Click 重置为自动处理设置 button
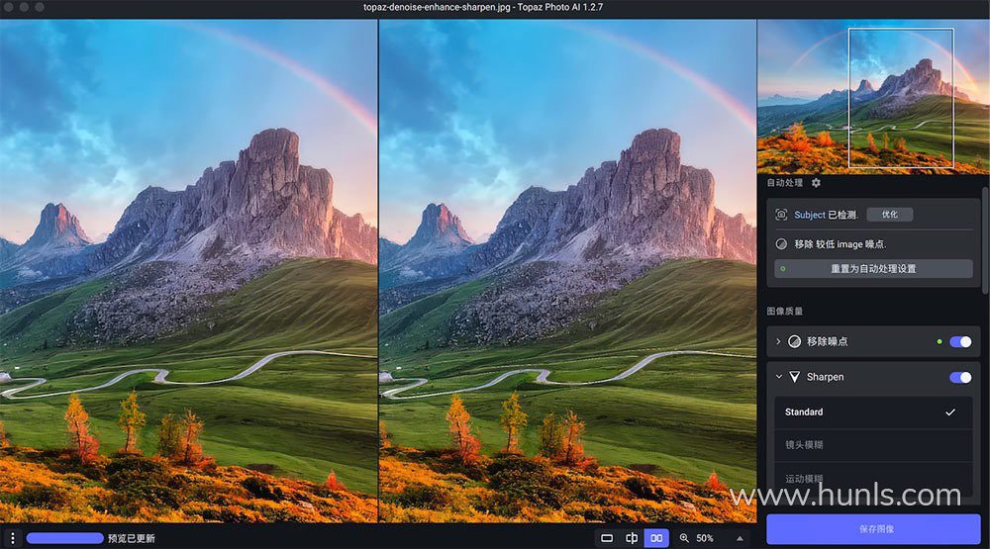 (x=873, y=269)
